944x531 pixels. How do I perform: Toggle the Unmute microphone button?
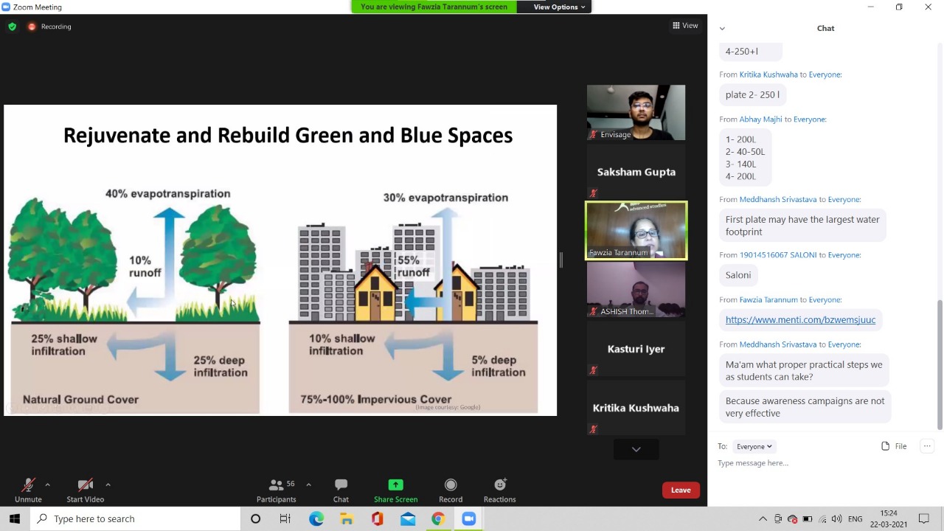28,490
